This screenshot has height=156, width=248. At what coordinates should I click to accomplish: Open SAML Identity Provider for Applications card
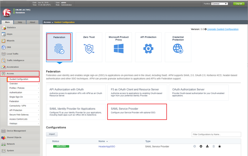[x=76, y=112]
